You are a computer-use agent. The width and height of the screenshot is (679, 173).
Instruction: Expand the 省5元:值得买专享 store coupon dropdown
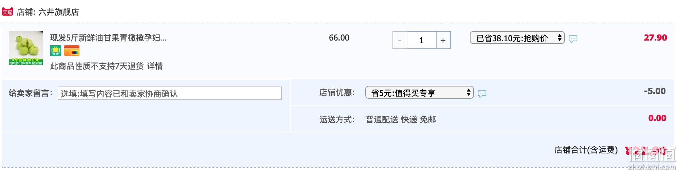(x=419, y=92)
